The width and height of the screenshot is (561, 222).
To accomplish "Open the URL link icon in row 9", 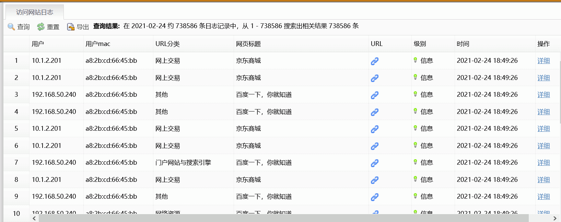I will coord(375,197).
